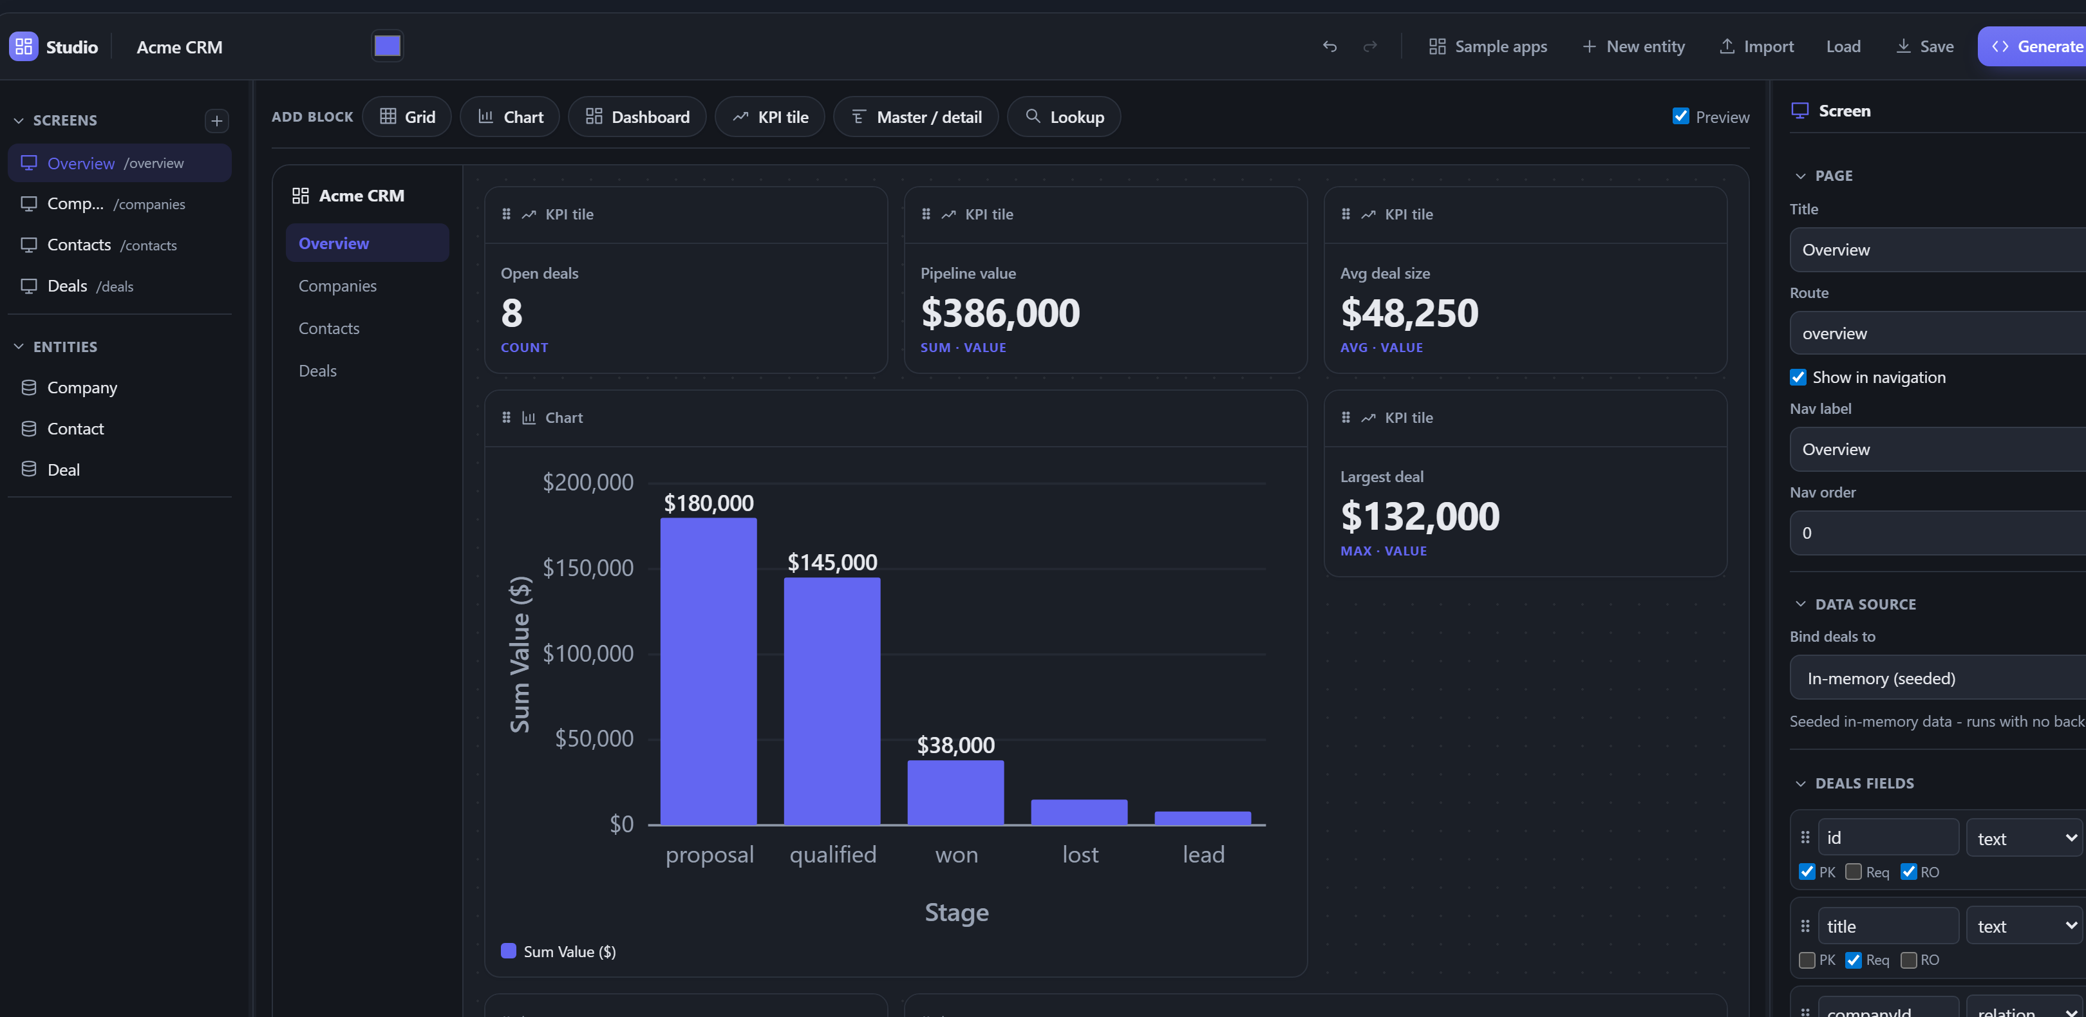Click the Companies screen monitor icon
This screenshot has width=2086, height=1017.
tap(29, 203)
